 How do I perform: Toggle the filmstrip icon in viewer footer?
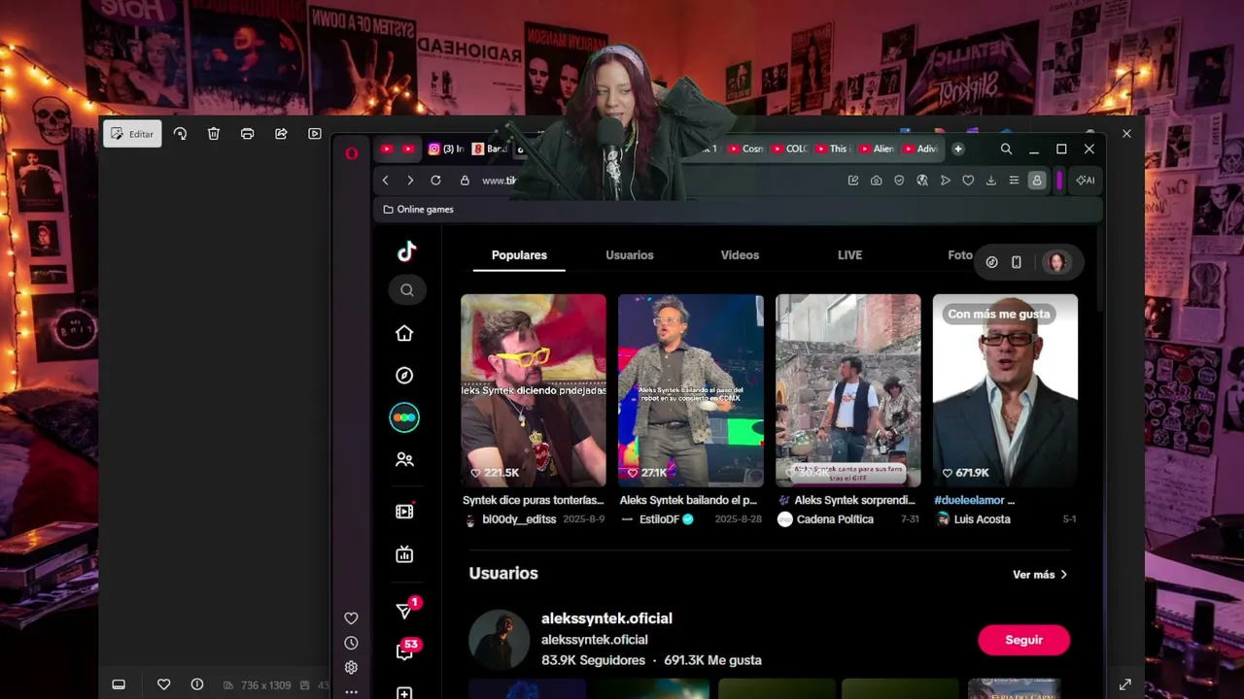119,684
